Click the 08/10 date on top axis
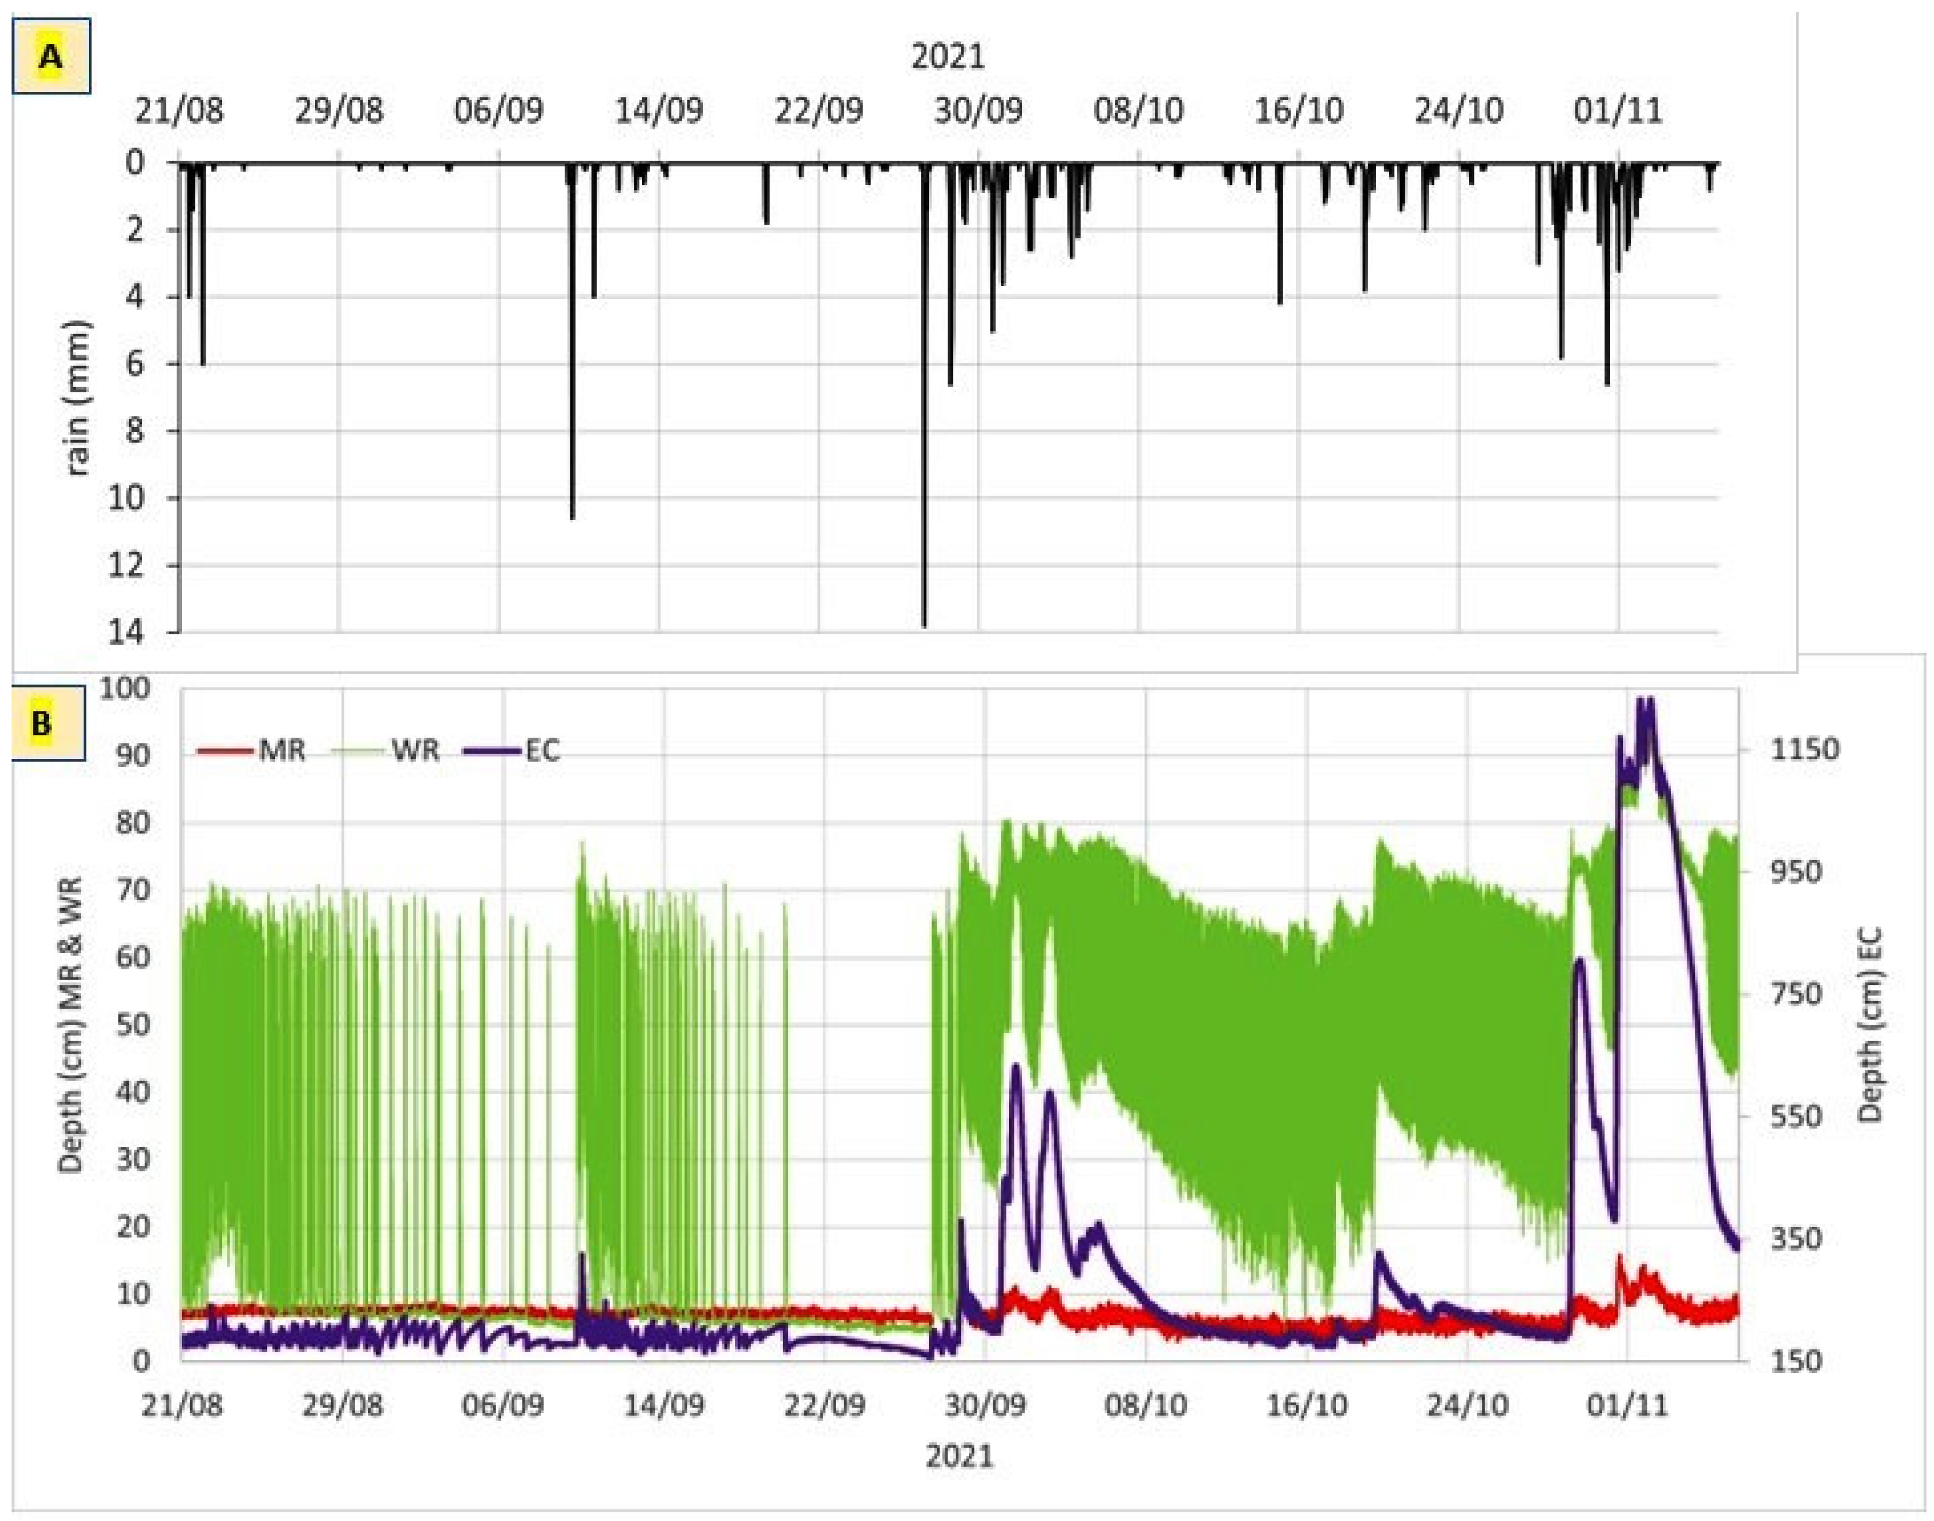 click(1138, 110)
